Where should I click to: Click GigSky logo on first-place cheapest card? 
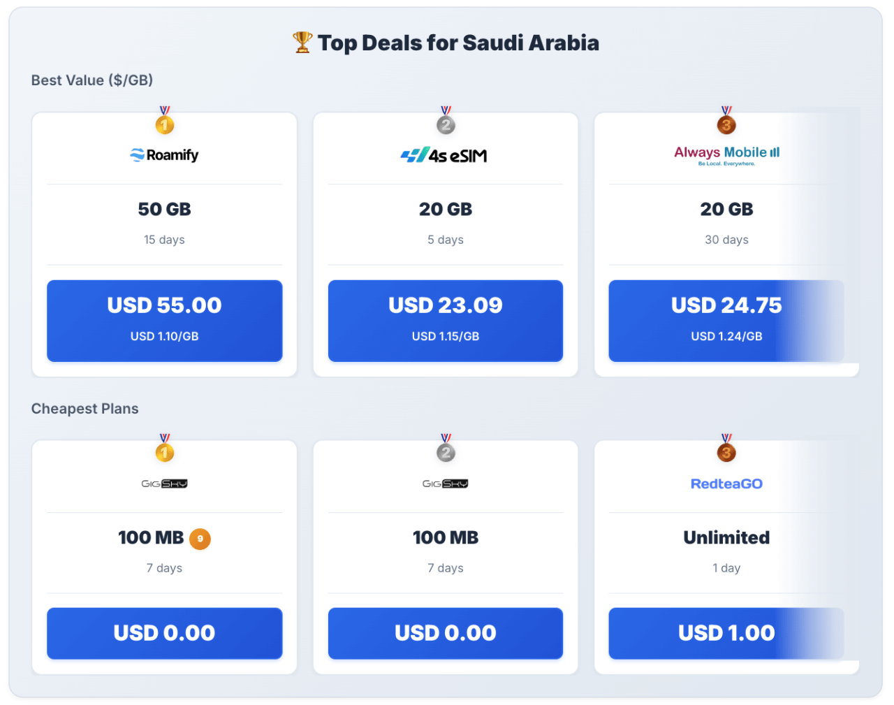point(165,484)
